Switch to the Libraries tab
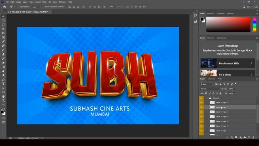Screen dimensions: 259x146 point(210,38)
